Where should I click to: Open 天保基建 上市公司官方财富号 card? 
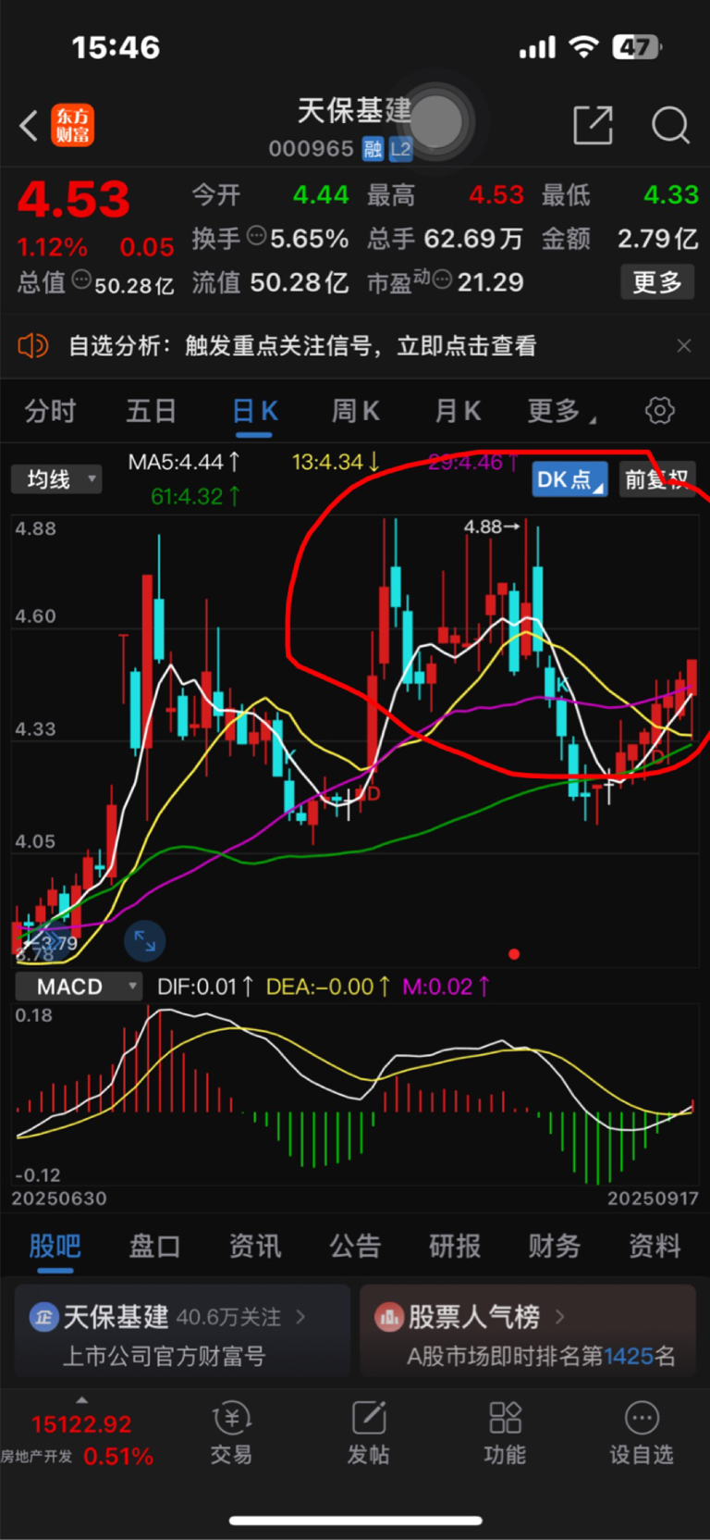point(182,1330)
